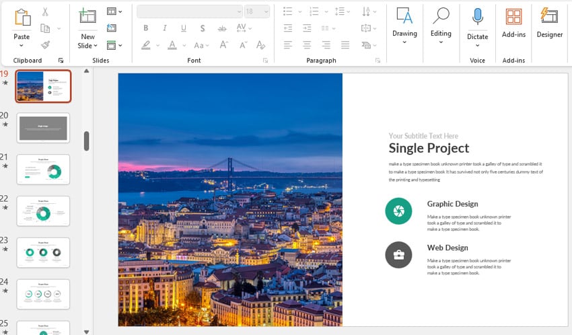Click the Paste clipboard icon
The width and height of the screenshot is (572, 335).
(x=22, y=18)
